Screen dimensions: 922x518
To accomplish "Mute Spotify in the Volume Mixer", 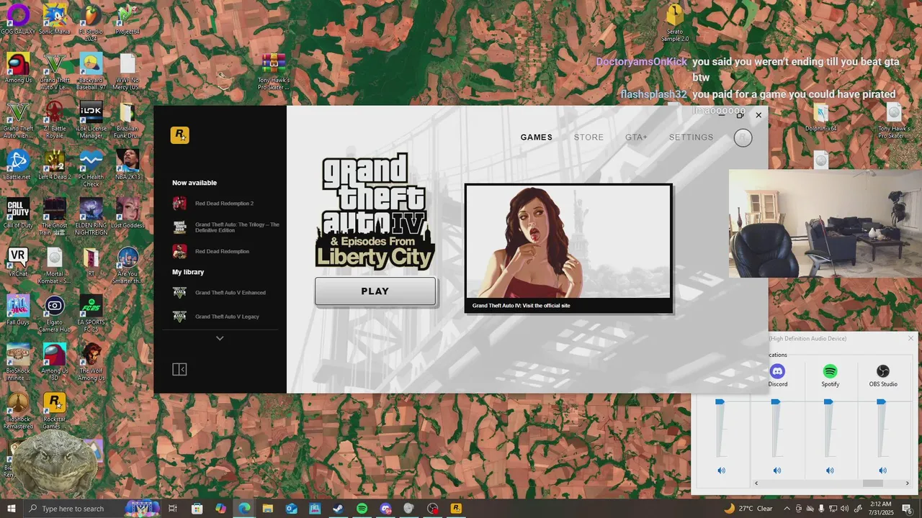I will point(830,471).
